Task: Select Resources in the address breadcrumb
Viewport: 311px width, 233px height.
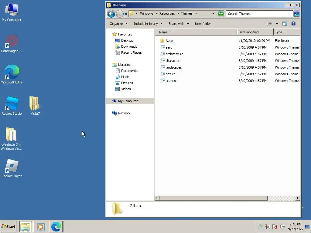Action: [167, 13]
